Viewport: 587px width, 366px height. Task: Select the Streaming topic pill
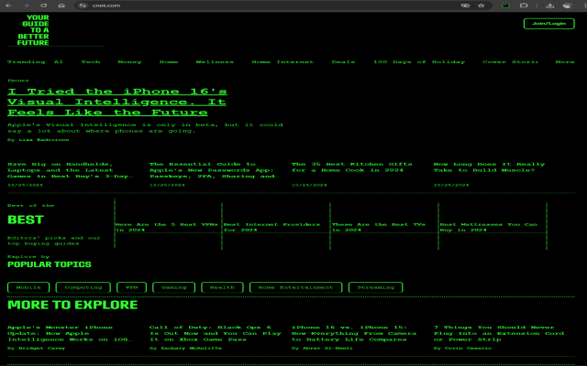click(x=375, y=287)
